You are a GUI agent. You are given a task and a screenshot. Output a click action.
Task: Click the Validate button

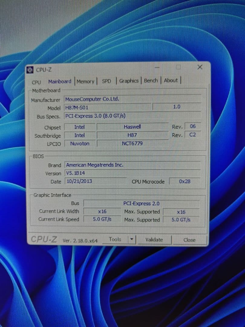tap(154, 239)
